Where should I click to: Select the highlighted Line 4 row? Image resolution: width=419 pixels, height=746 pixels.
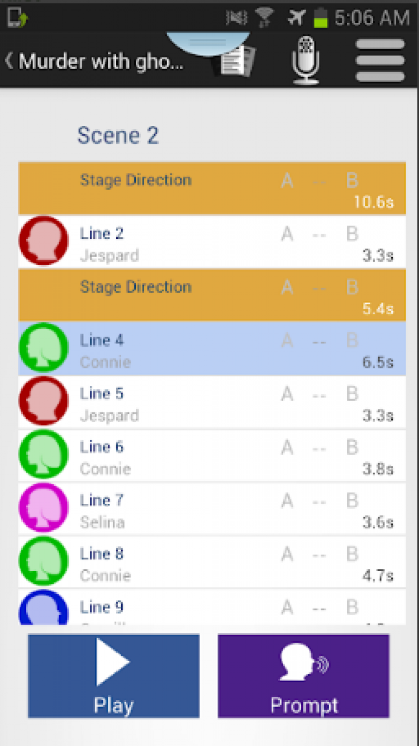(x=168, y=348)
